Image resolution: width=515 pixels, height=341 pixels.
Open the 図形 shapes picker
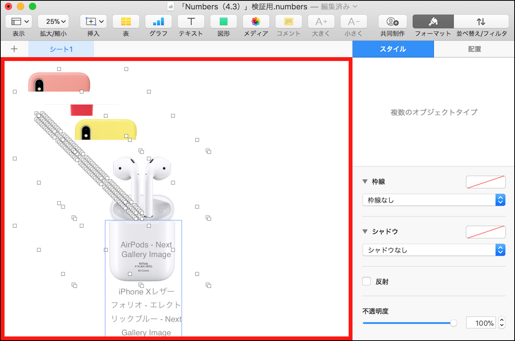(x=224, y=22)
